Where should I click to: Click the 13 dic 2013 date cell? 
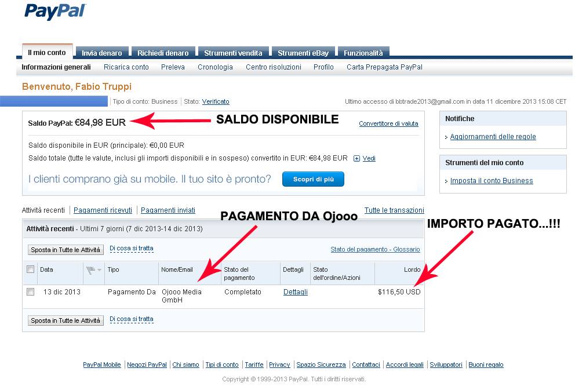[x=61, y=292]
